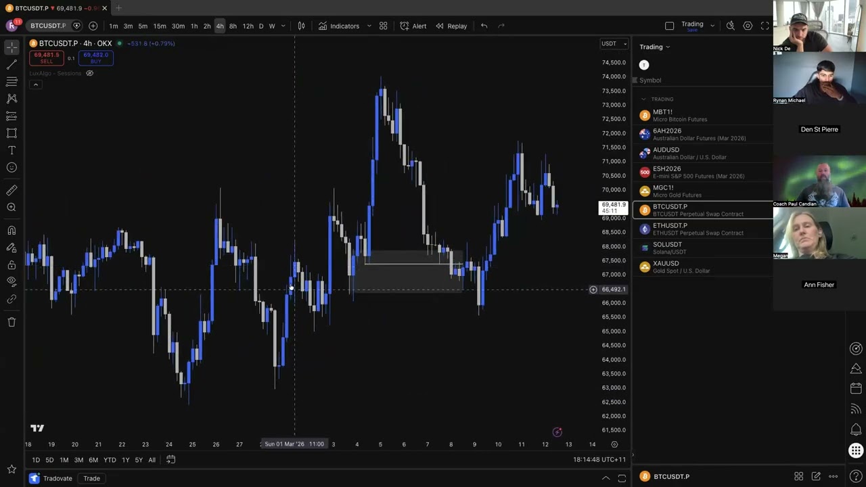The height and width of the screenshot is (487, 866).
Task: Create an Alert
Action: tap(413, 26)
